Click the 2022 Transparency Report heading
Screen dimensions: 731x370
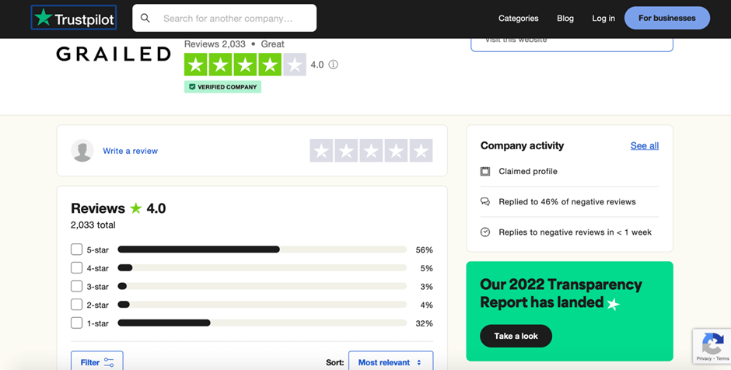(561, 293)
